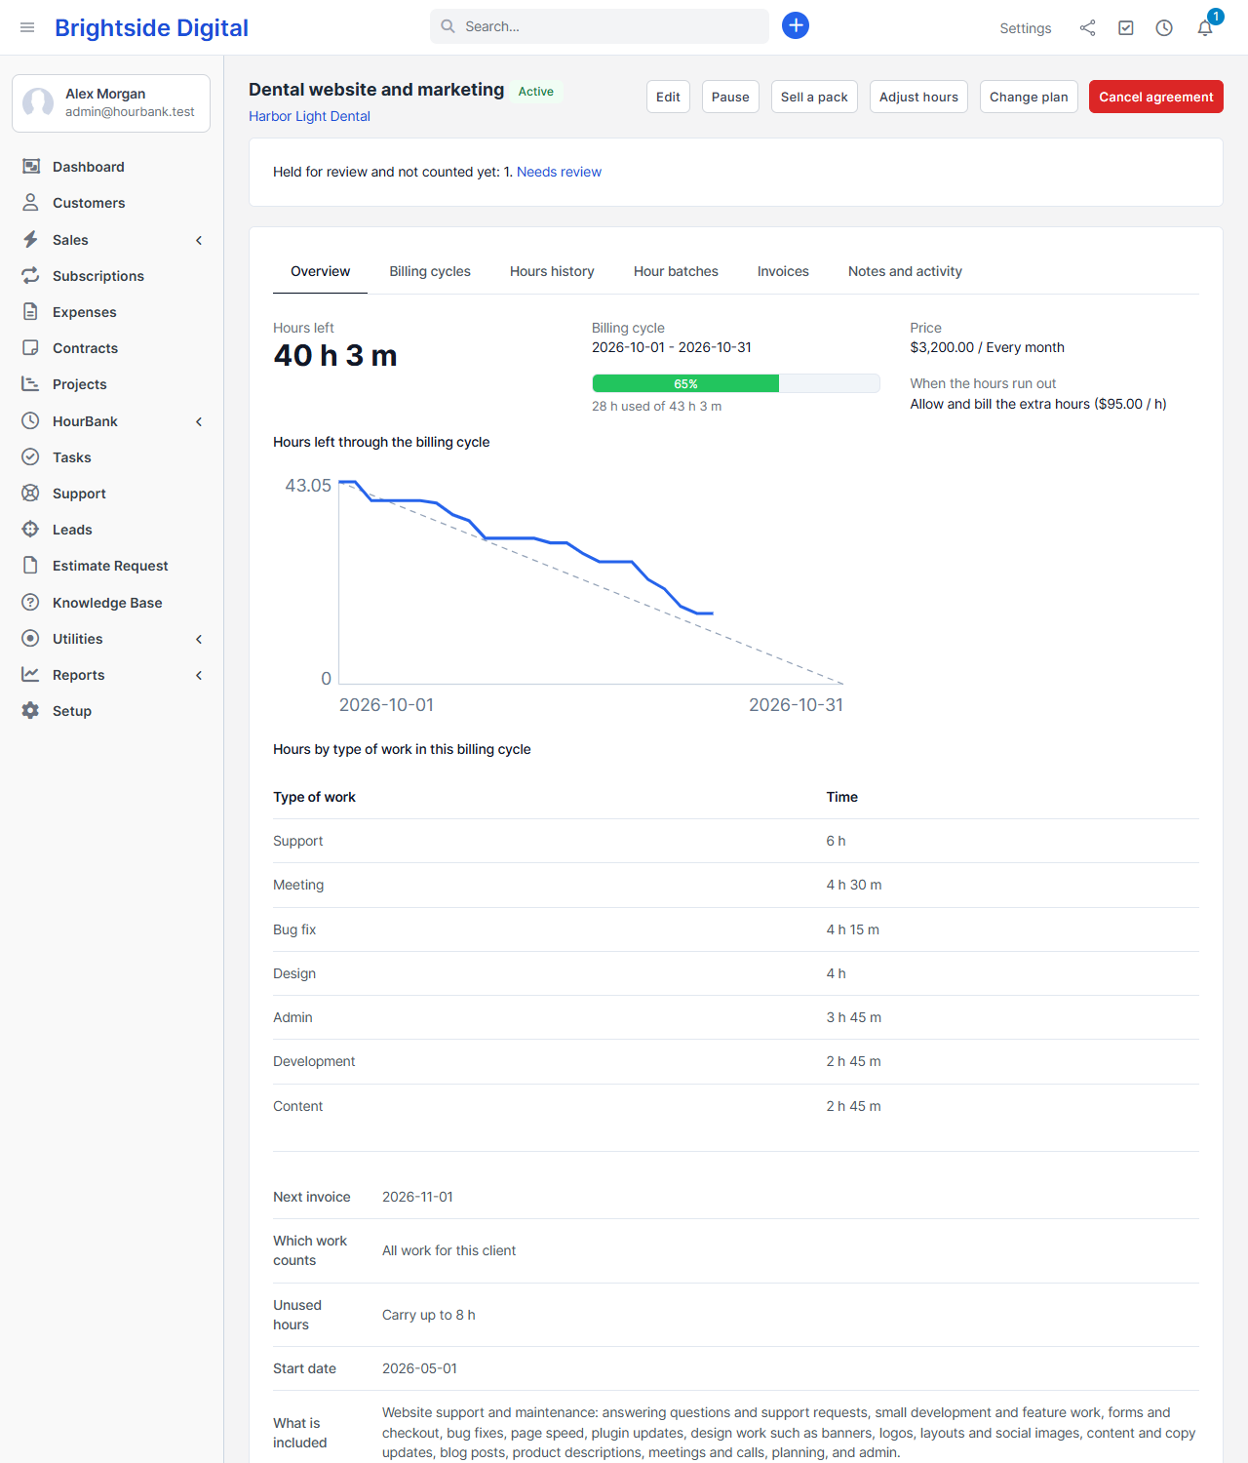Expand the Utilities submenu chevron
Viewport: 1248px width, 1463px height.
tap(199, 639)
